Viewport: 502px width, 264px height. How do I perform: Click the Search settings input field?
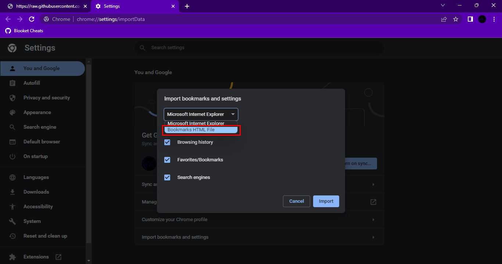coord(259,48)
